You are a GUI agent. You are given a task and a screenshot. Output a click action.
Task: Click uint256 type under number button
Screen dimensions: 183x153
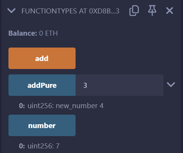(x=41, y=146)
